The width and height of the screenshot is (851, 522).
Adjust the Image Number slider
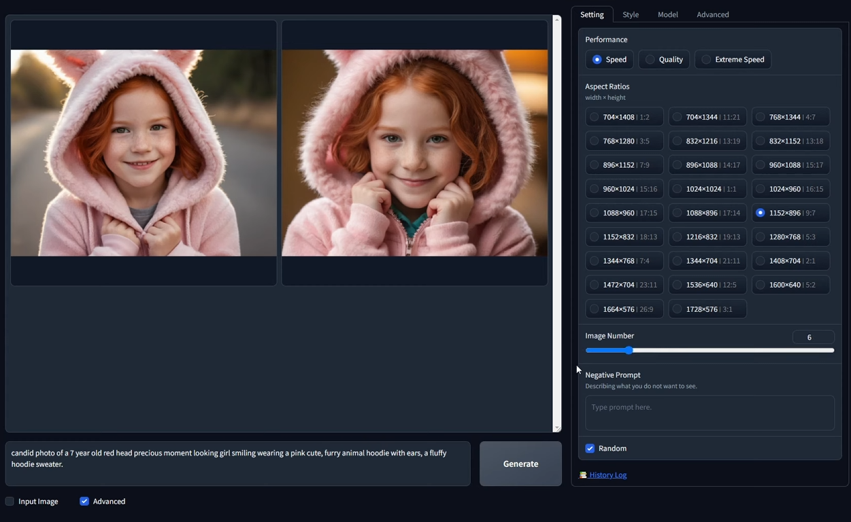point(628,350)
